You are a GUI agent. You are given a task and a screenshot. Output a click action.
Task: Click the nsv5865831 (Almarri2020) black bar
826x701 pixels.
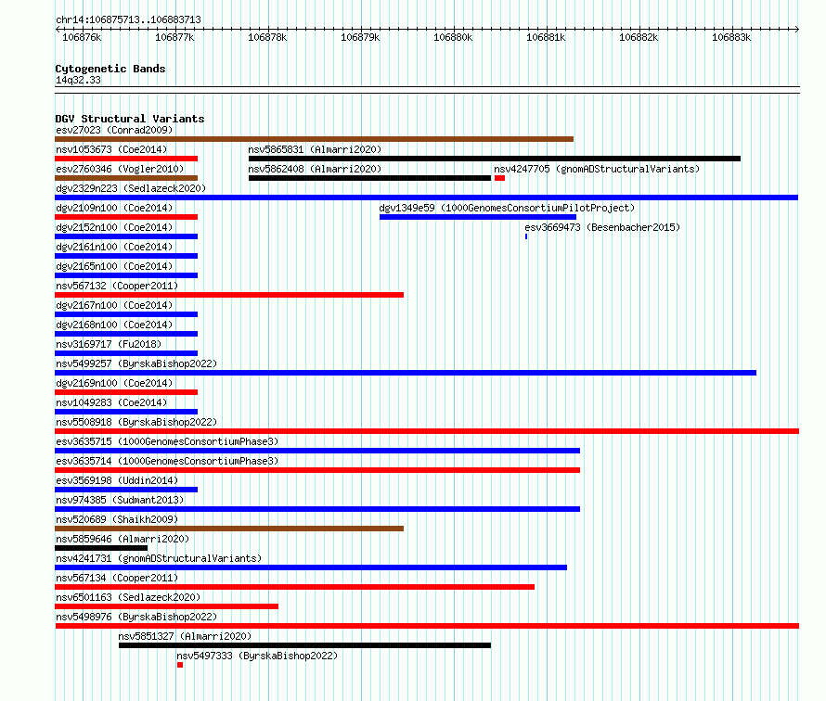[495, 159]
